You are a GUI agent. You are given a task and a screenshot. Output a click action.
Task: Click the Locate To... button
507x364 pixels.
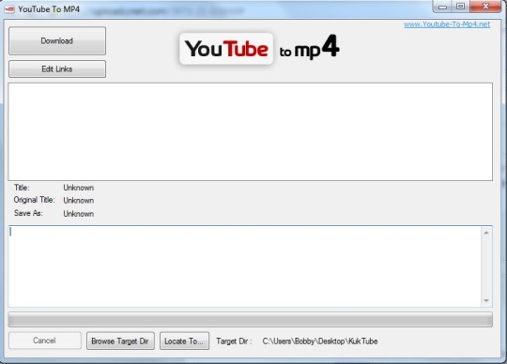(184, 341)
